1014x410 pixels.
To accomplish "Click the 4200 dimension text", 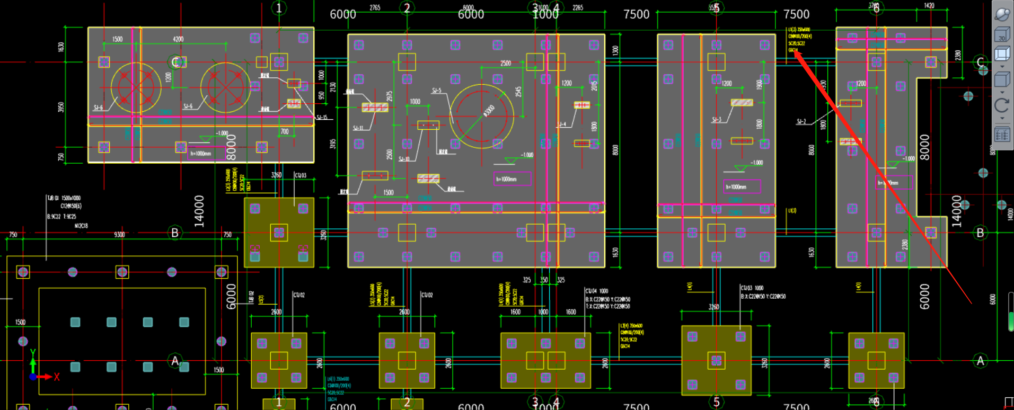I will pyautogui.click(x=178, y=39).
